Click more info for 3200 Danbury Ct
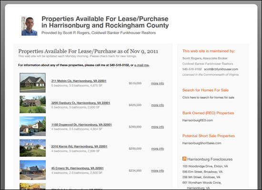This screenshot has height=190, width=262. coord(158,105)
